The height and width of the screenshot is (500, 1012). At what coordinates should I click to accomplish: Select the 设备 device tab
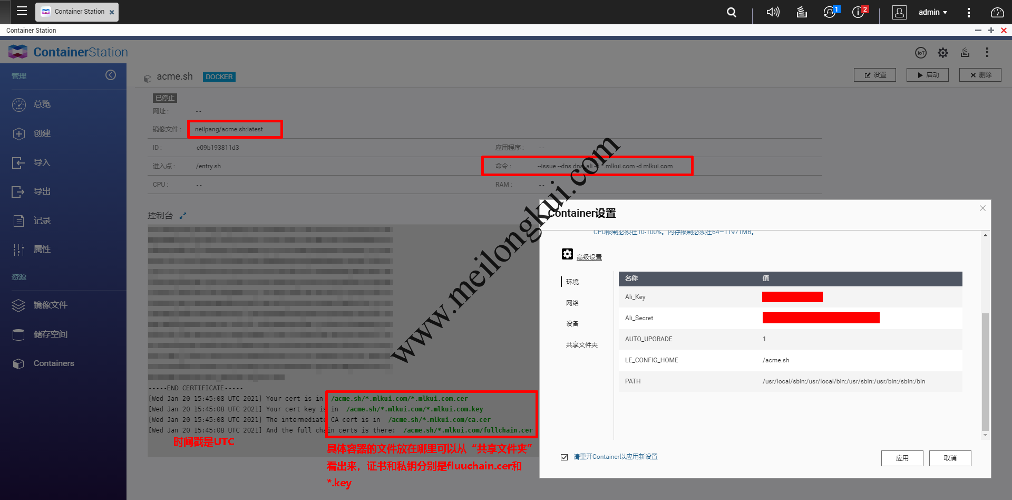coord(572,323)
